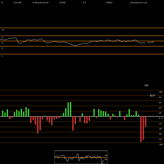Image resolution: width=164 pixels, height=164 pixels.
Task: Click the -80 label on MR axis
Action: click(x=160, y=139)
